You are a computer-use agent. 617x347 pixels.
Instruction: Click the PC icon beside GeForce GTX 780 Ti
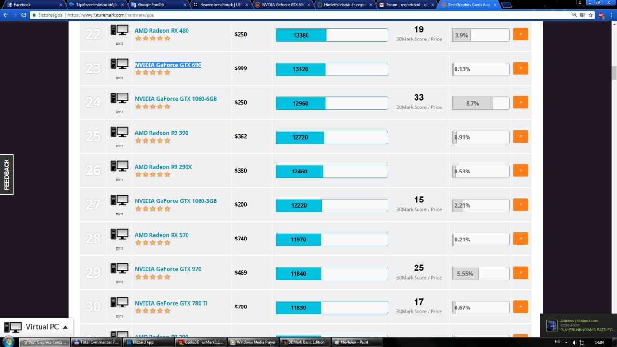(120, 303)
